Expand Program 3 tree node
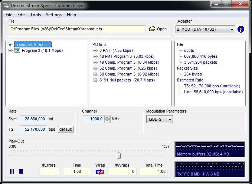Screen dimensions: 252x184 tap(10, 50)
